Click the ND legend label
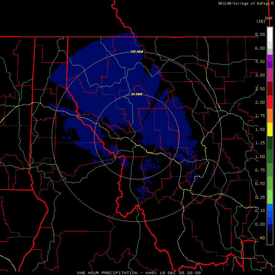Viewport: 275px width, 275px height. (262, 238)
